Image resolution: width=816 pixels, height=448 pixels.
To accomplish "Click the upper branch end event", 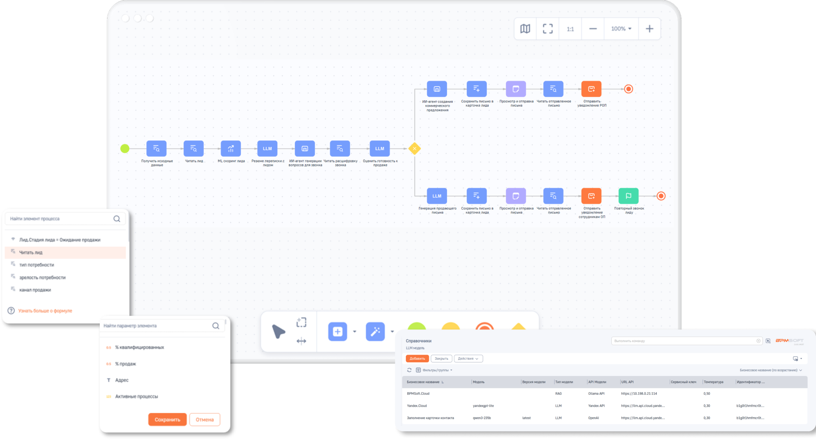I will 628,89.
